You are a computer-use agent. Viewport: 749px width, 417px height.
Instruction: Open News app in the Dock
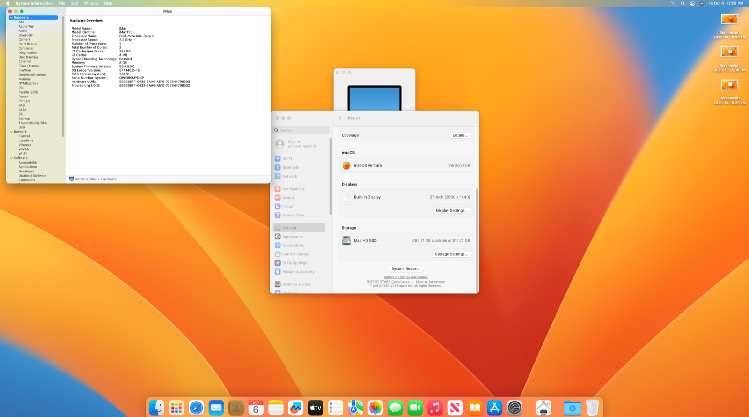(455, 408)
